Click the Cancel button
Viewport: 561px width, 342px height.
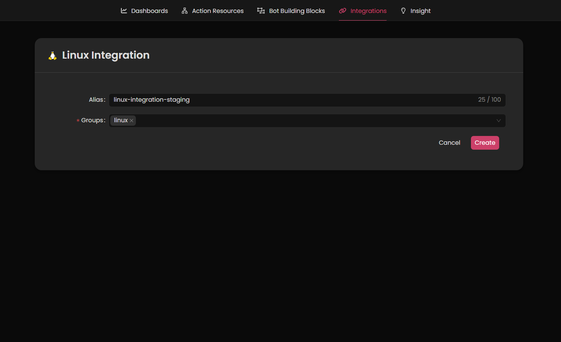point(450,143)
